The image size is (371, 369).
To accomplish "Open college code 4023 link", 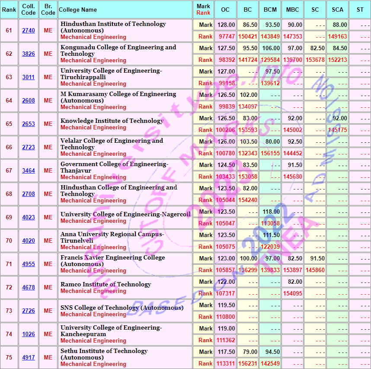I will coord(29,218).
